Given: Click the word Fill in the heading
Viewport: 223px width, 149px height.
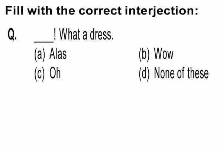Looking at the screenshot, I should pos(14,10).
